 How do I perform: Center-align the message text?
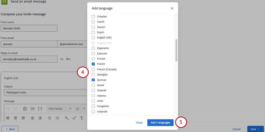tap(15, 118)
